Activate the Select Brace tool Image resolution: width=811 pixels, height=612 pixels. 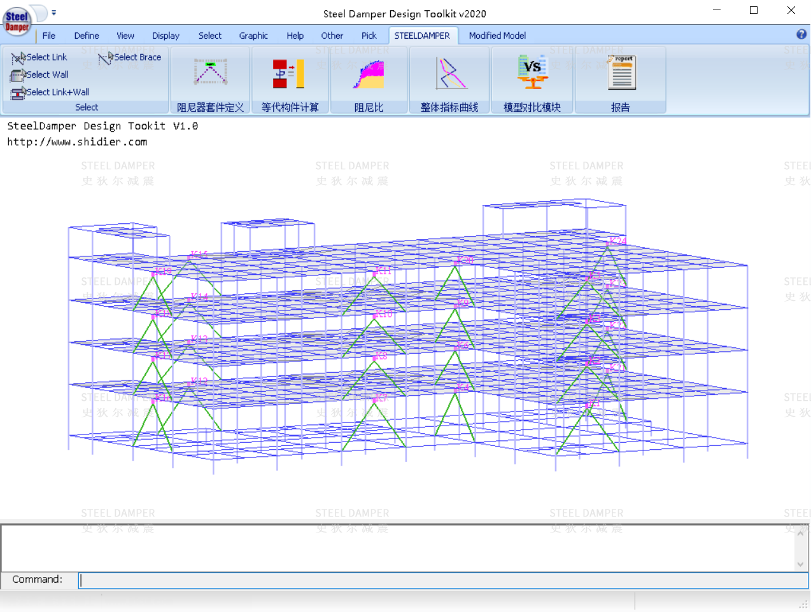130,57
